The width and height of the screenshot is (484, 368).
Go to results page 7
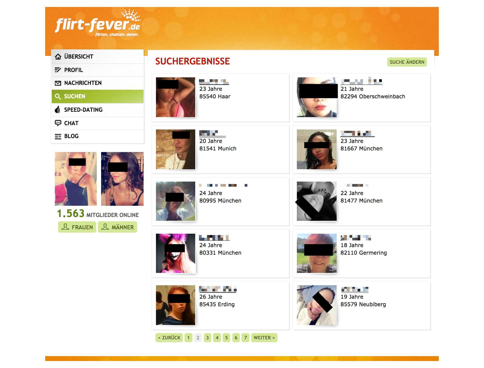click(245, 338)
